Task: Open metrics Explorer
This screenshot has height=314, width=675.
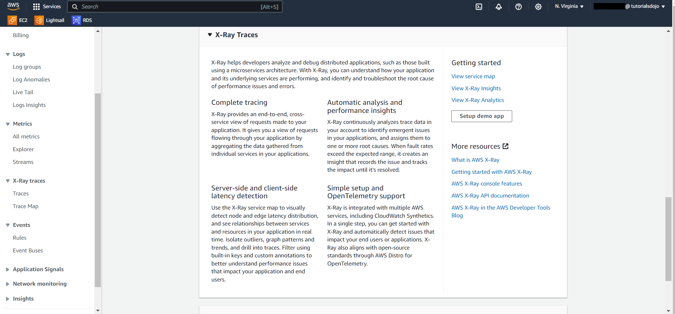Action: pos(23,149)
